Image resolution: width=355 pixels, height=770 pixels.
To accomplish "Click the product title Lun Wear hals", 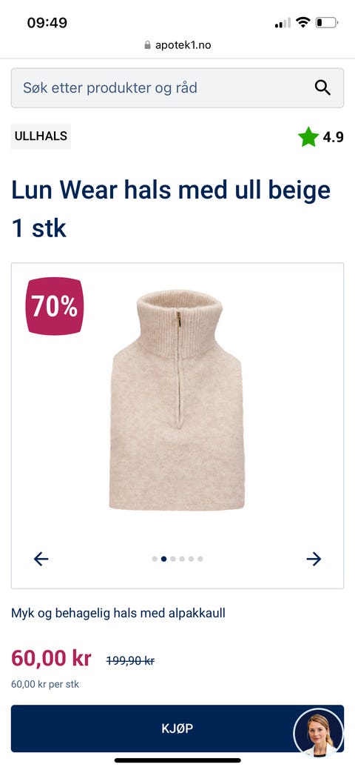I will (x=171, y=210).
